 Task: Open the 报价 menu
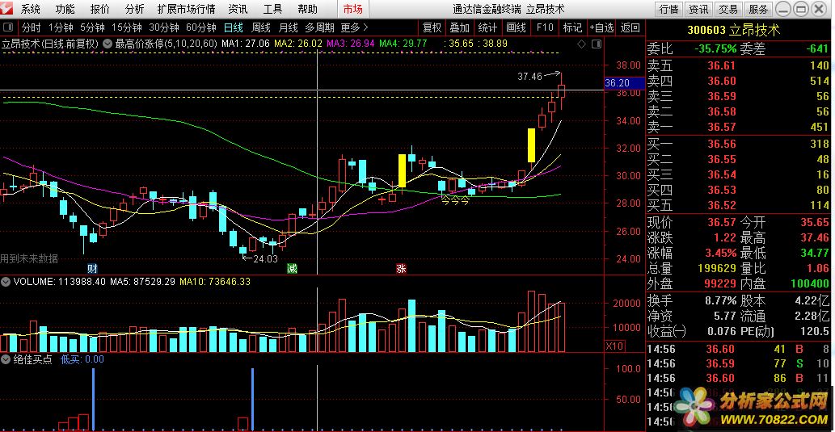(x=100, y=9)
